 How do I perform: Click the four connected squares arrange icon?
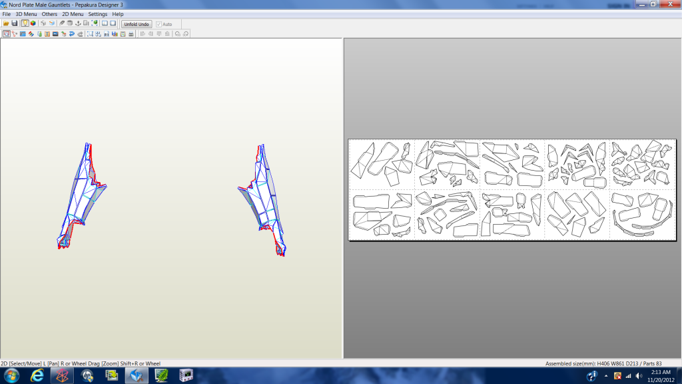click(x=99, y=34)
